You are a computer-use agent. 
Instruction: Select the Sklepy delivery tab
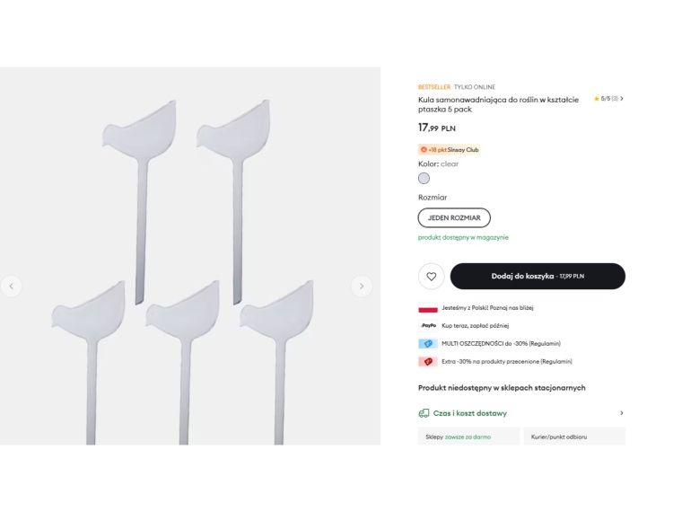pyautogui.click(x=468, y=437)
